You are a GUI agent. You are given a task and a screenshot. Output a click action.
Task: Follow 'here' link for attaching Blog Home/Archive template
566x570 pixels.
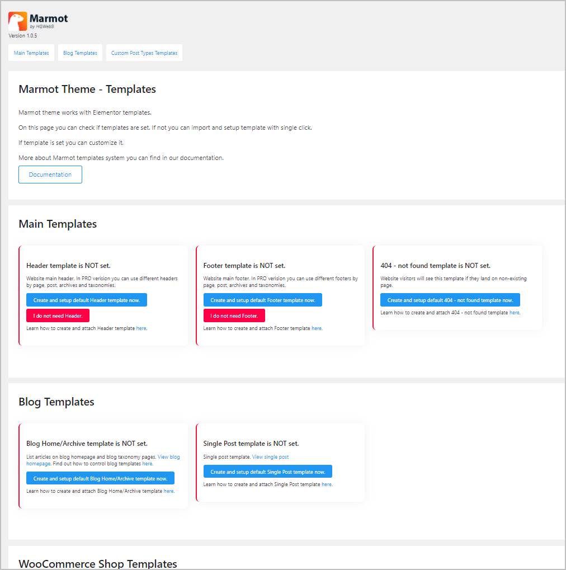168,491
